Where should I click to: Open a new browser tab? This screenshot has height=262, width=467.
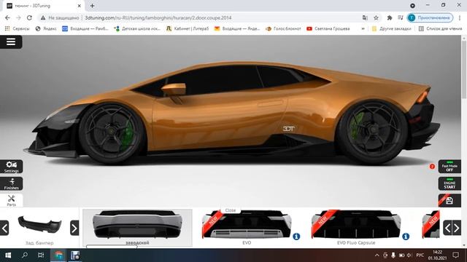[x=93, y=6]
